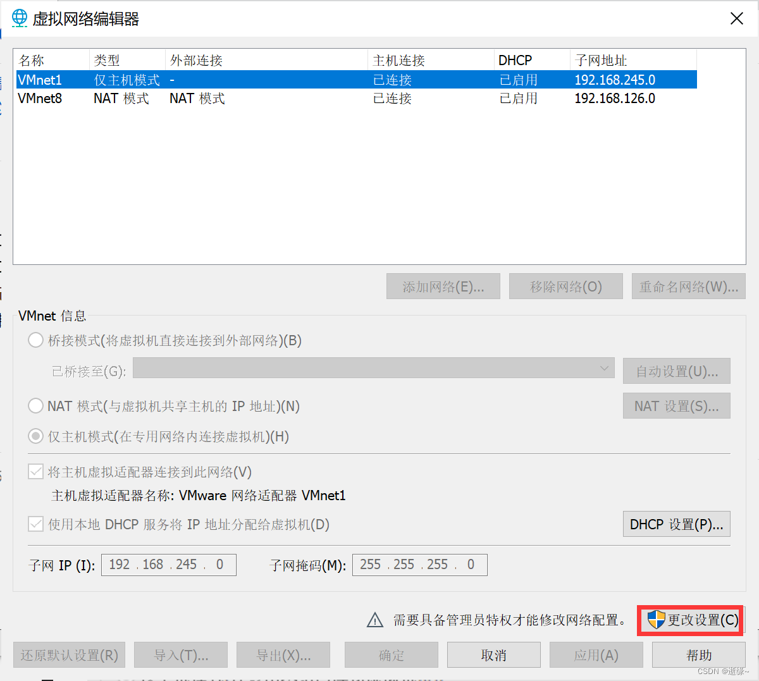Click NAT 模式 type cell of VMnet8
This screenshot has width=759, height=681.
coord(121,98)
